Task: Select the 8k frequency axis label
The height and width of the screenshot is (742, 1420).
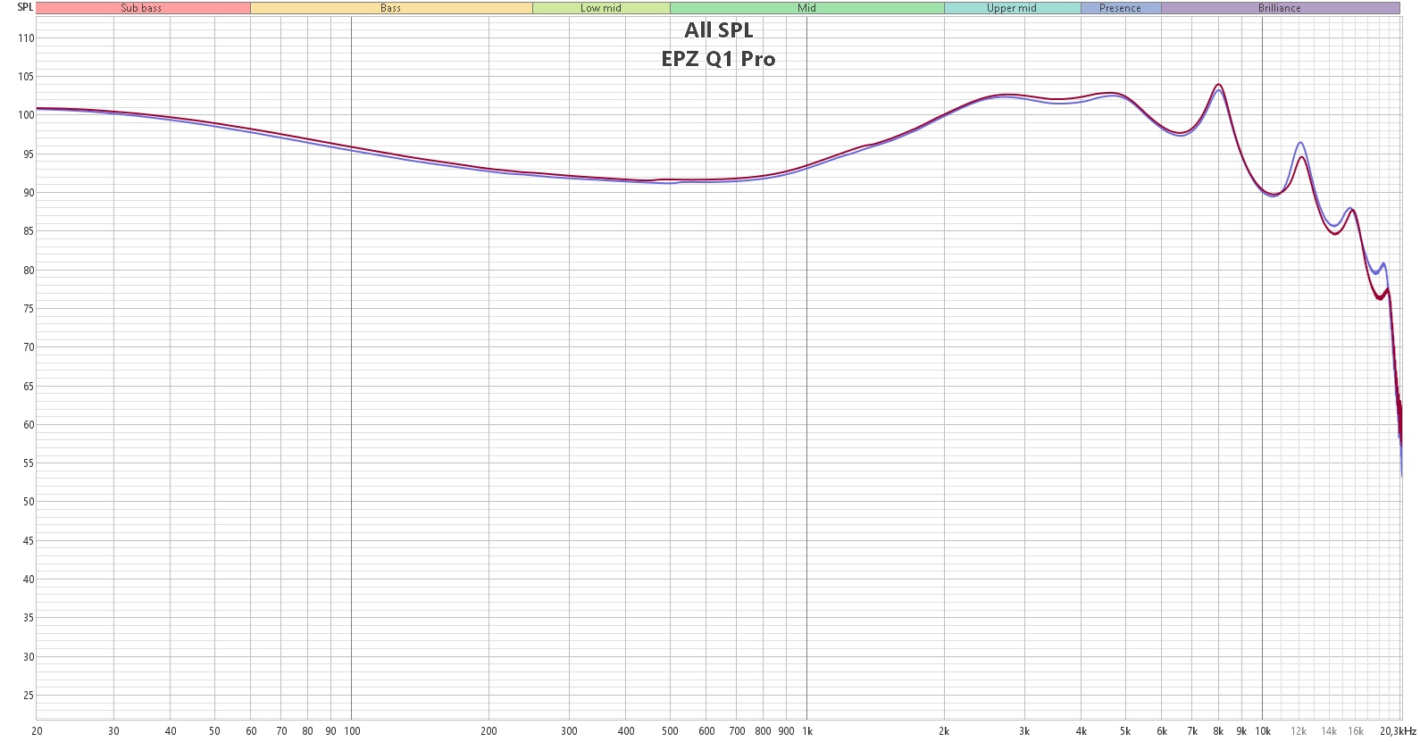Action: pos(1218,731)
